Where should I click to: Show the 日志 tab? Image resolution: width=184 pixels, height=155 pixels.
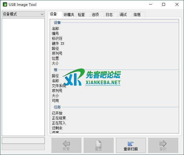coord(109,15)
